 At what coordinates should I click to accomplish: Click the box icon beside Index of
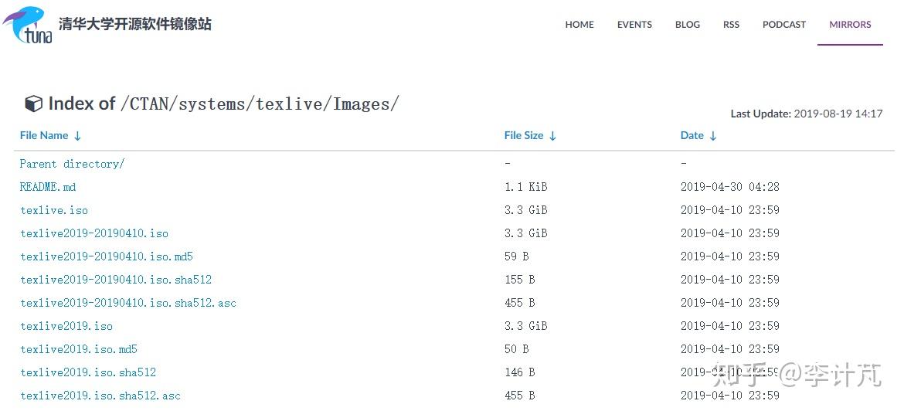pyautogui.click(x=33, y=104)
